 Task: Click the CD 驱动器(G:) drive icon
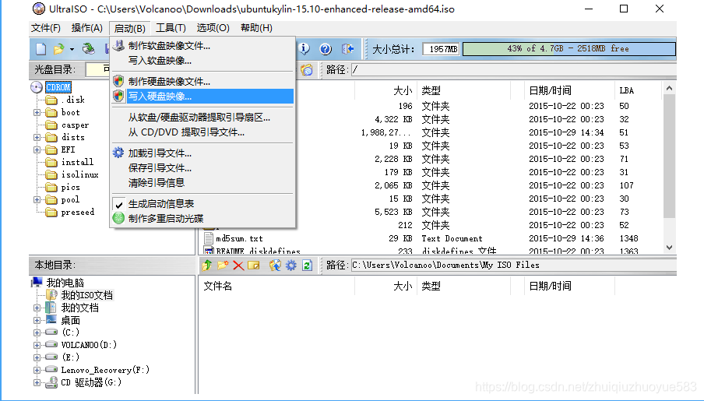(x=51, y=382)
